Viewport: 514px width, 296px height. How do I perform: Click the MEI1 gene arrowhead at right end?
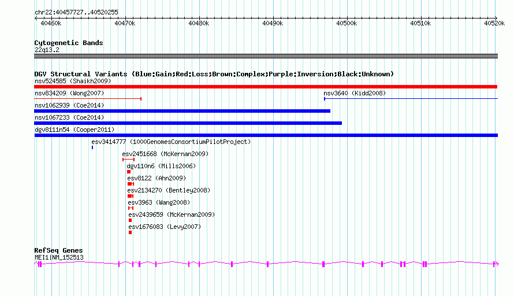click(497, 264)
